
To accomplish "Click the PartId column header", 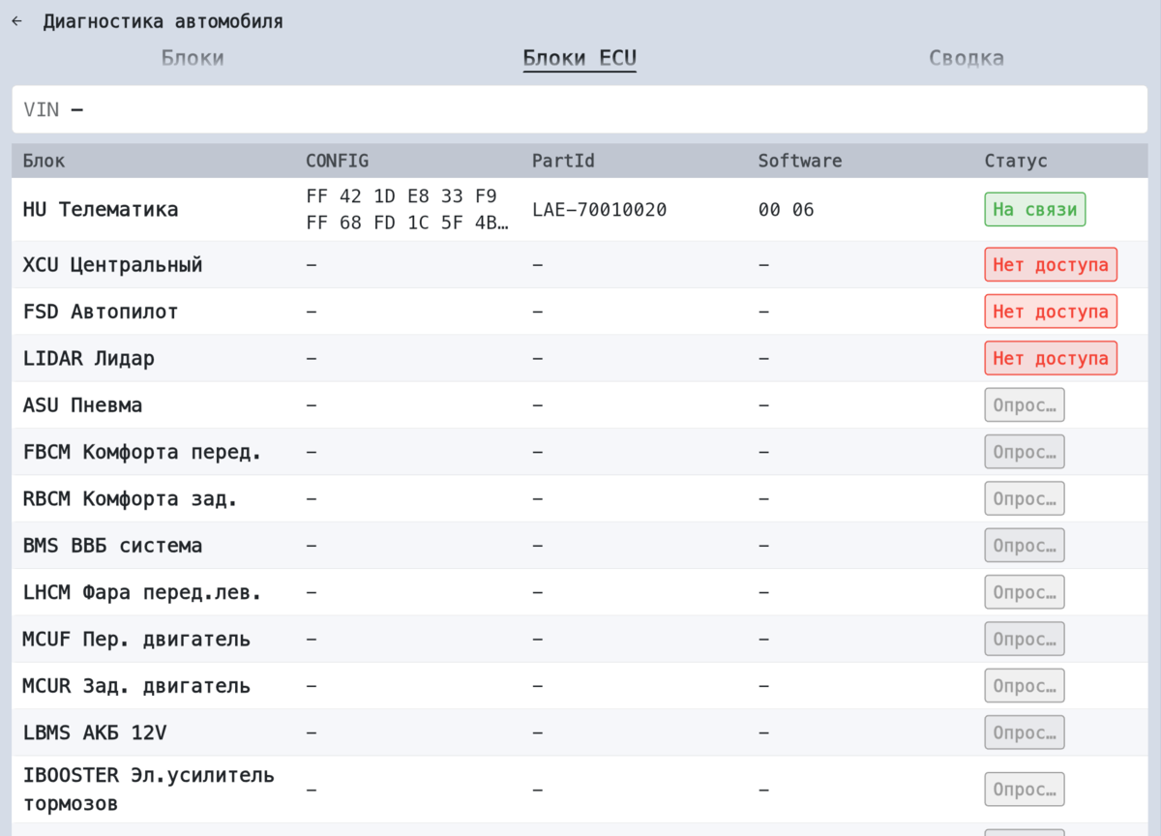I will tap(563, 161).
